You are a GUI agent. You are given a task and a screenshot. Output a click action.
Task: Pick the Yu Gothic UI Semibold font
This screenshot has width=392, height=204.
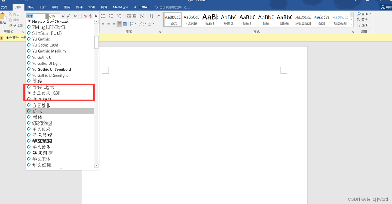60,69
